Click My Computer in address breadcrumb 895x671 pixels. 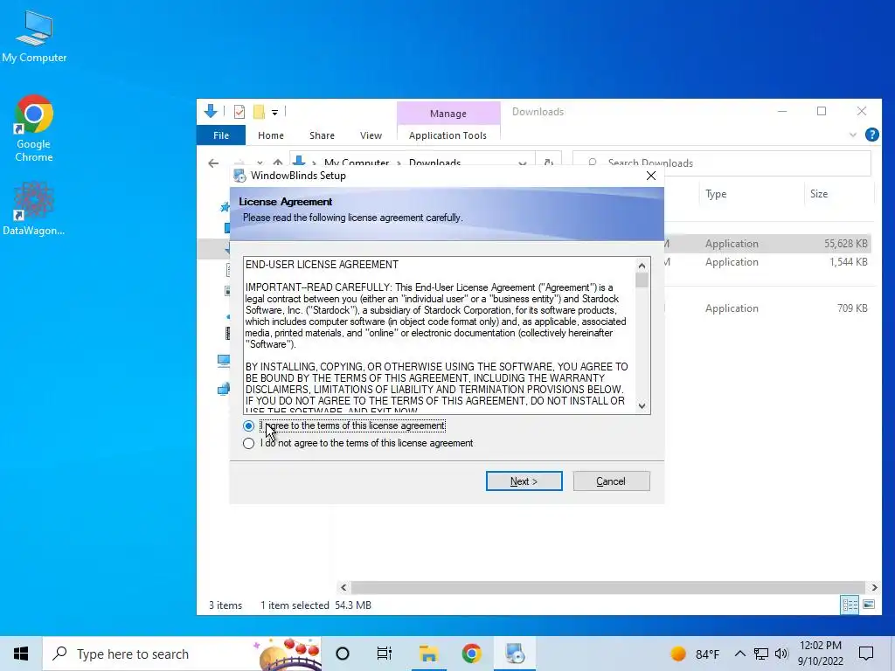(357, 163)
